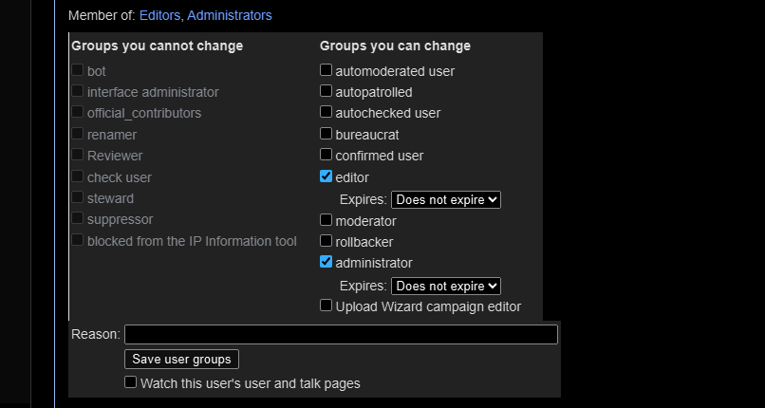Enable the rollbacker group checkbox
This screenshot has height=408, width=765.
click(x=327, y=241)
